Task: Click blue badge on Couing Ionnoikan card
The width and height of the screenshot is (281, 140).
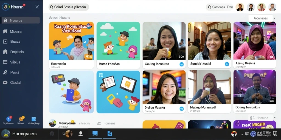Action: (182, 64)
